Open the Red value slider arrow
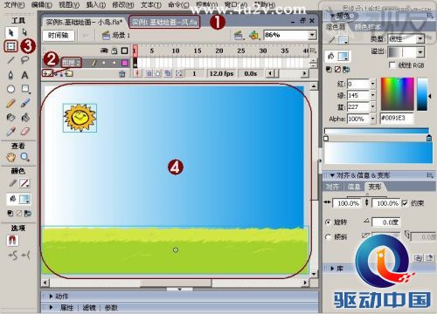 372,84
